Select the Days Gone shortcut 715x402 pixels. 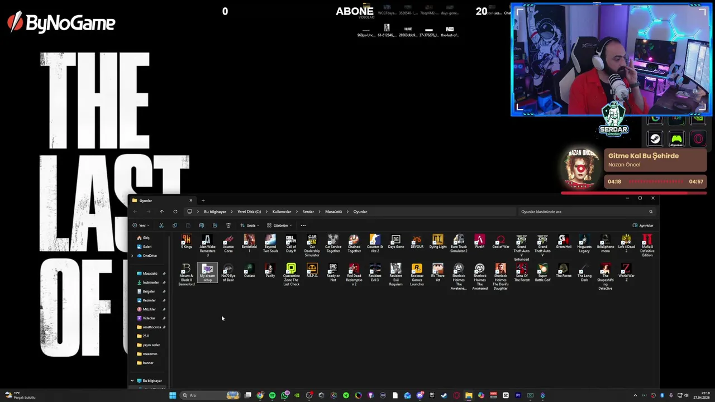[396, 242]
